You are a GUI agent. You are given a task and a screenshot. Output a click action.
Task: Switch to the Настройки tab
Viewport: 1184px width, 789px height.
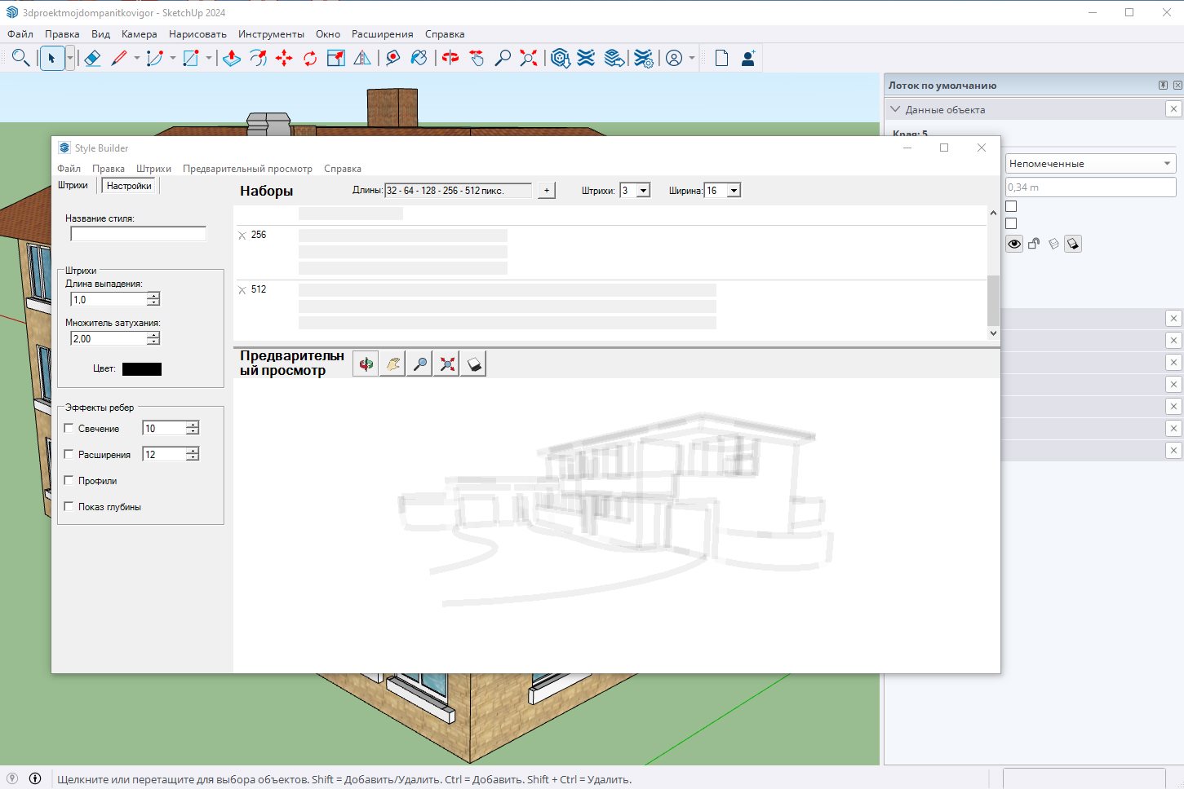pyautogui.click(x=129, y=186)
